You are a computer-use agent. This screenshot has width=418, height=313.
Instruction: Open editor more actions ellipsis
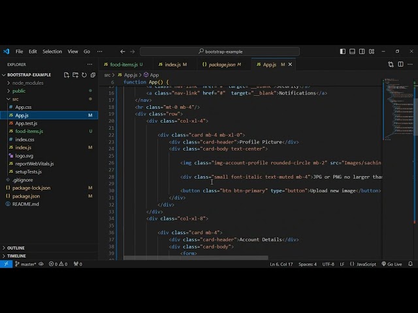pos(410,65)
